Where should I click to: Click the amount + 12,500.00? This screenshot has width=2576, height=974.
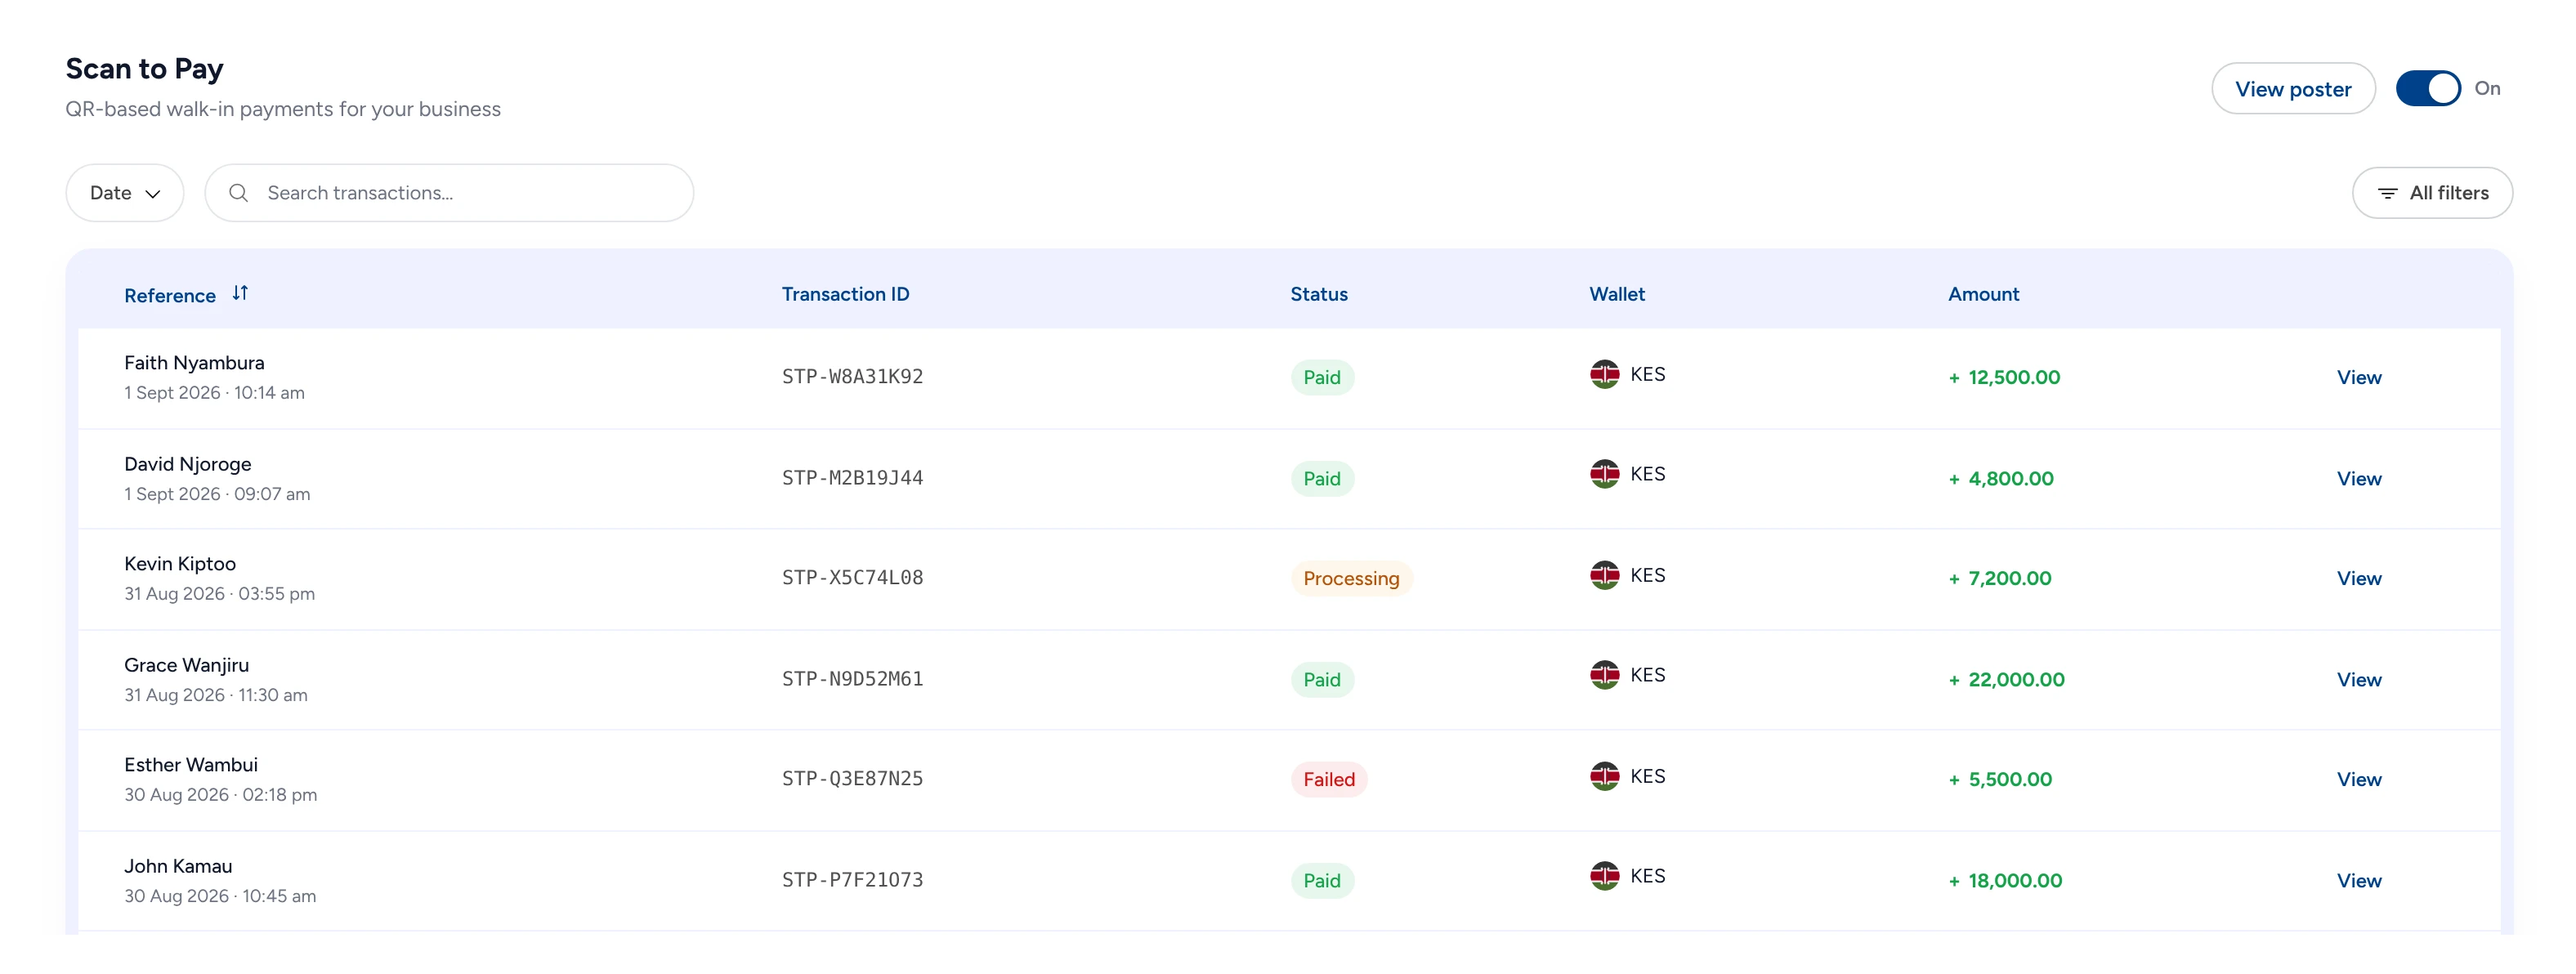2004,378
